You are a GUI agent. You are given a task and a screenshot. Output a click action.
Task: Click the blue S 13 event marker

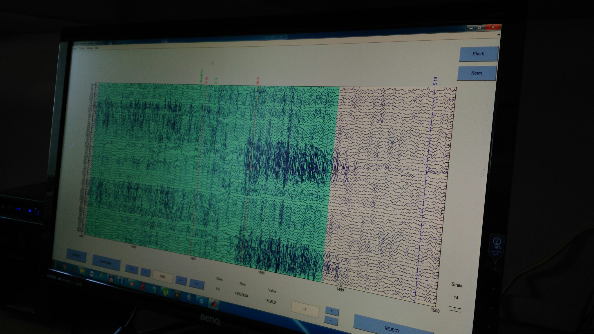[435, 81]
